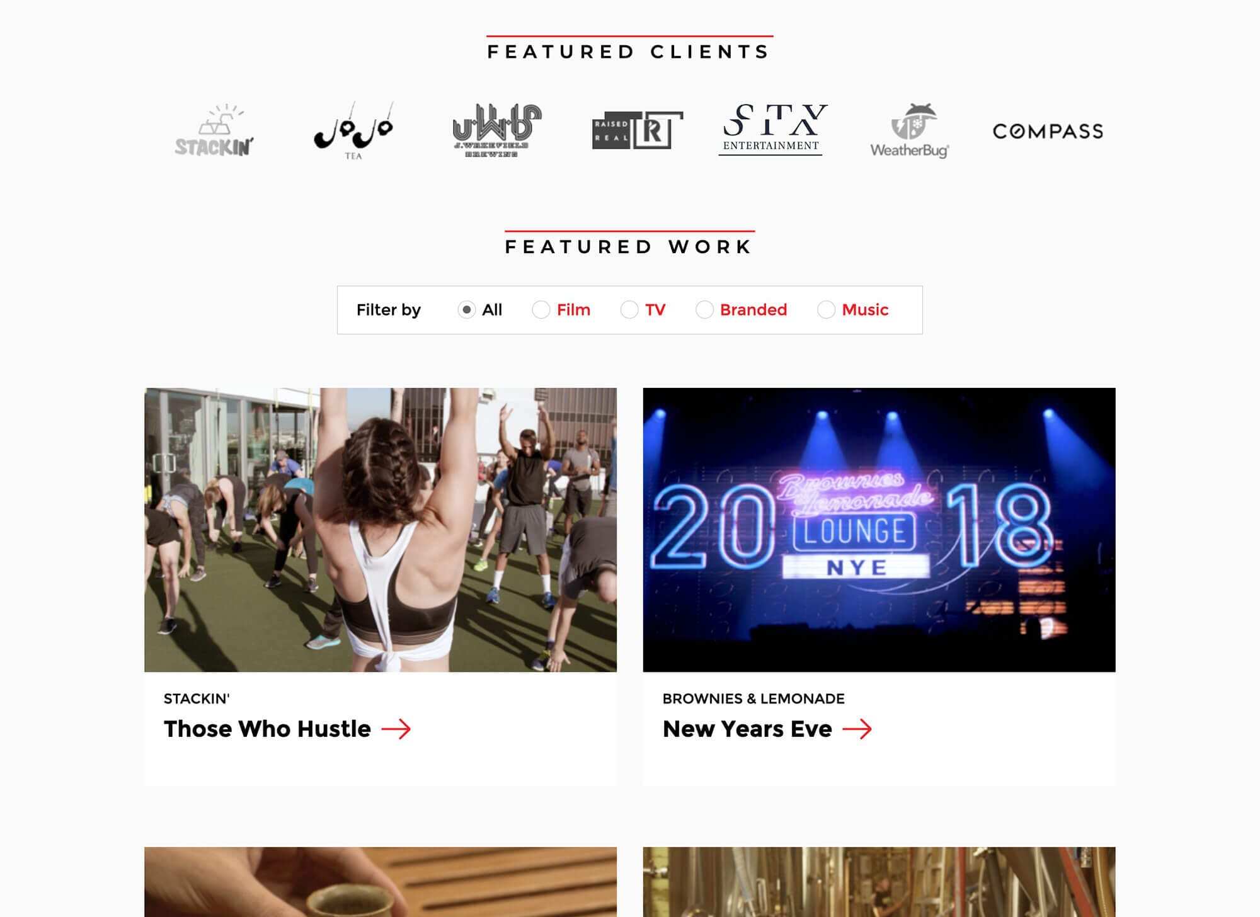
Task: Open the brewery tanks thumbnail below
Action: 879,882
